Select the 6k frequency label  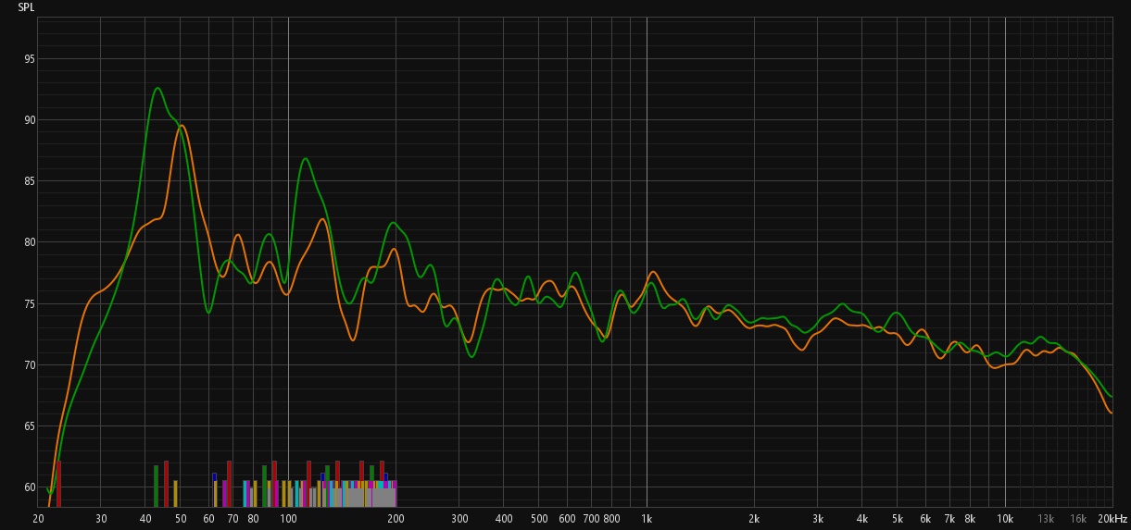tap(925, 519)
